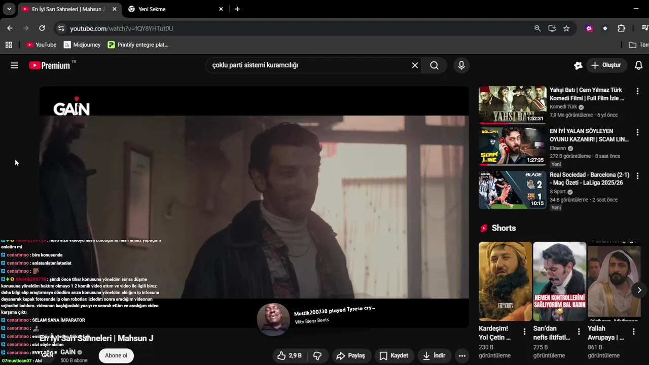Open the Kardeşim Yol Çetin short
Screen dimensions: 649x365
click(506, 281)
